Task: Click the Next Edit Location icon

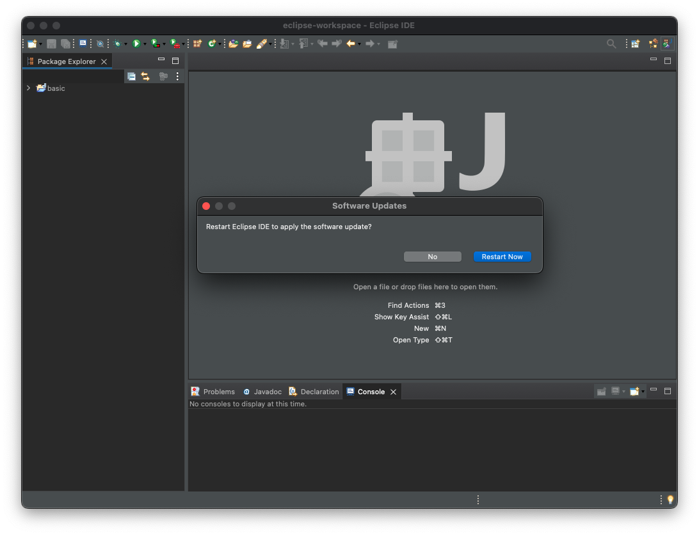Action: click(337, 44)
